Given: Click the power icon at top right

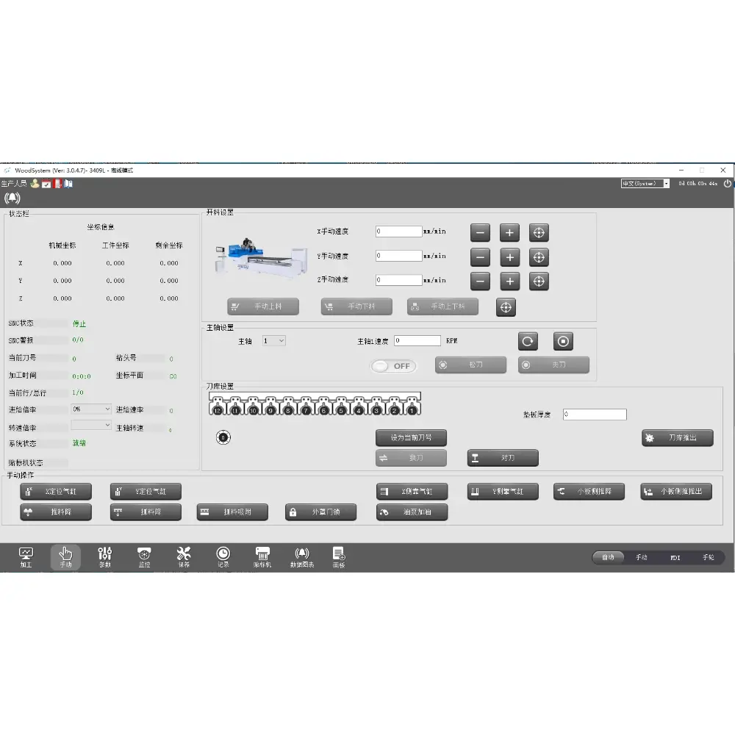Looking at the screenshot, I should coord(728,183).
